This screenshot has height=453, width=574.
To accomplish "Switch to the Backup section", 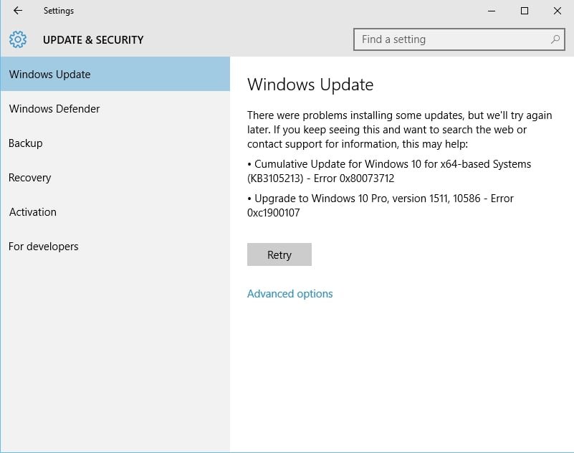I will 26,143.
